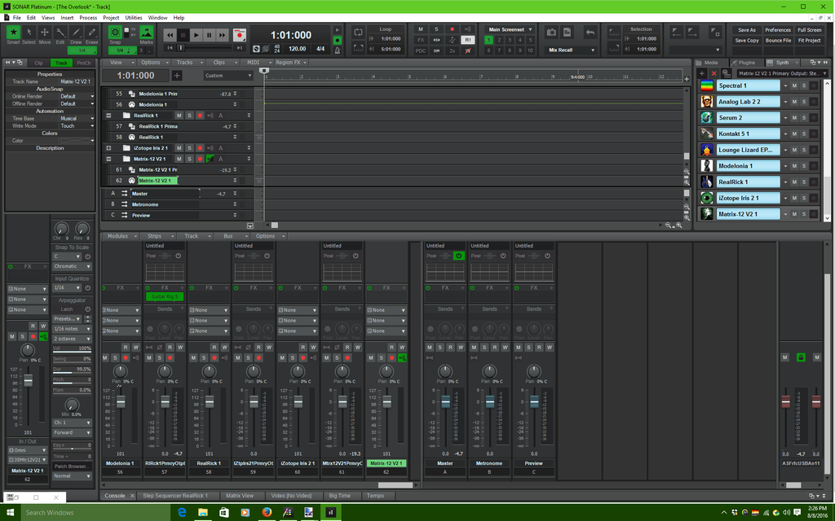Screen dimensions: 835x521
Task: Choose the Erase tool
Action: [91, 33]
